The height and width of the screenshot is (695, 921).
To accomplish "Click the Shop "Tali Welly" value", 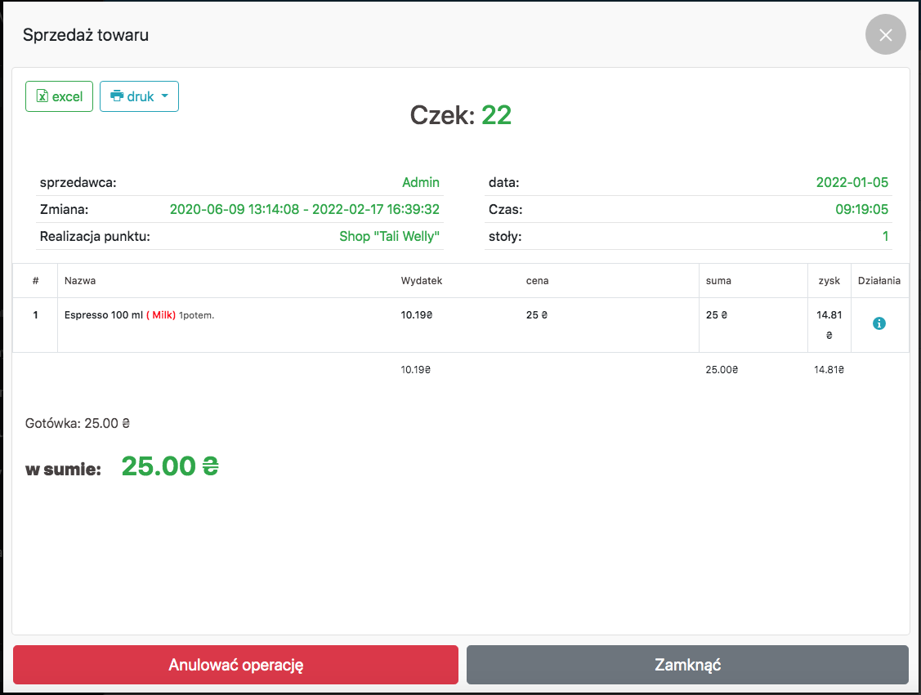I will pyautogui.click(x=389, y=237).
